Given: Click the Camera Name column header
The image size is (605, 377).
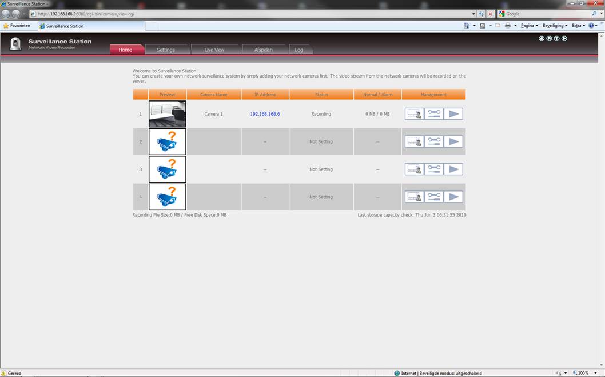Looking at the screenshot, I should 214,95.
